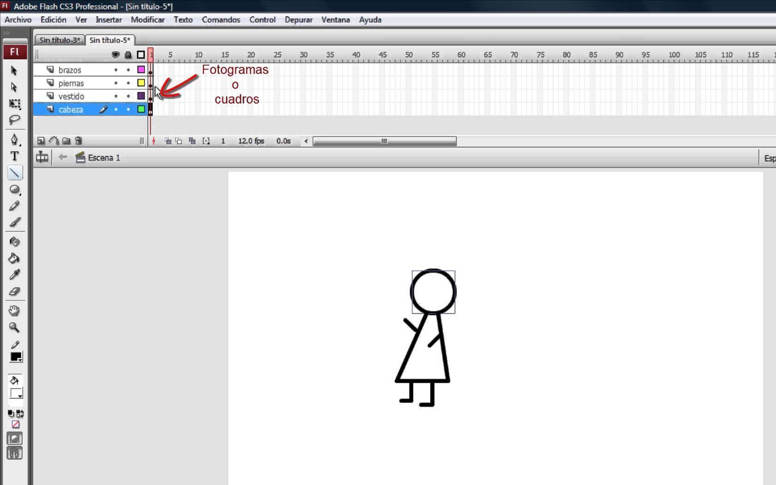The width and height of the screenshot is (776, 485).
Task: Select the cabeza layer
Action: tap(71, 110)
